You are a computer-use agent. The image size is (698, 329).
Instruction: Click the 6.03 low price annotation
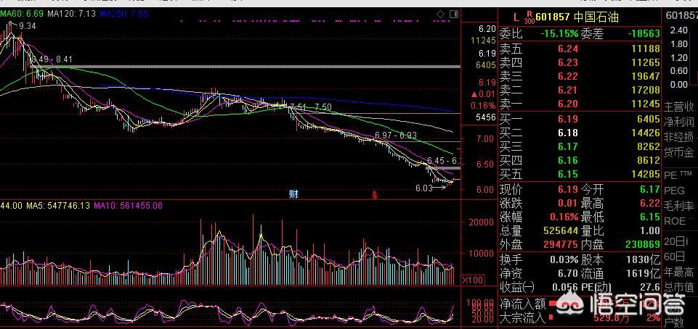[426, 187]
